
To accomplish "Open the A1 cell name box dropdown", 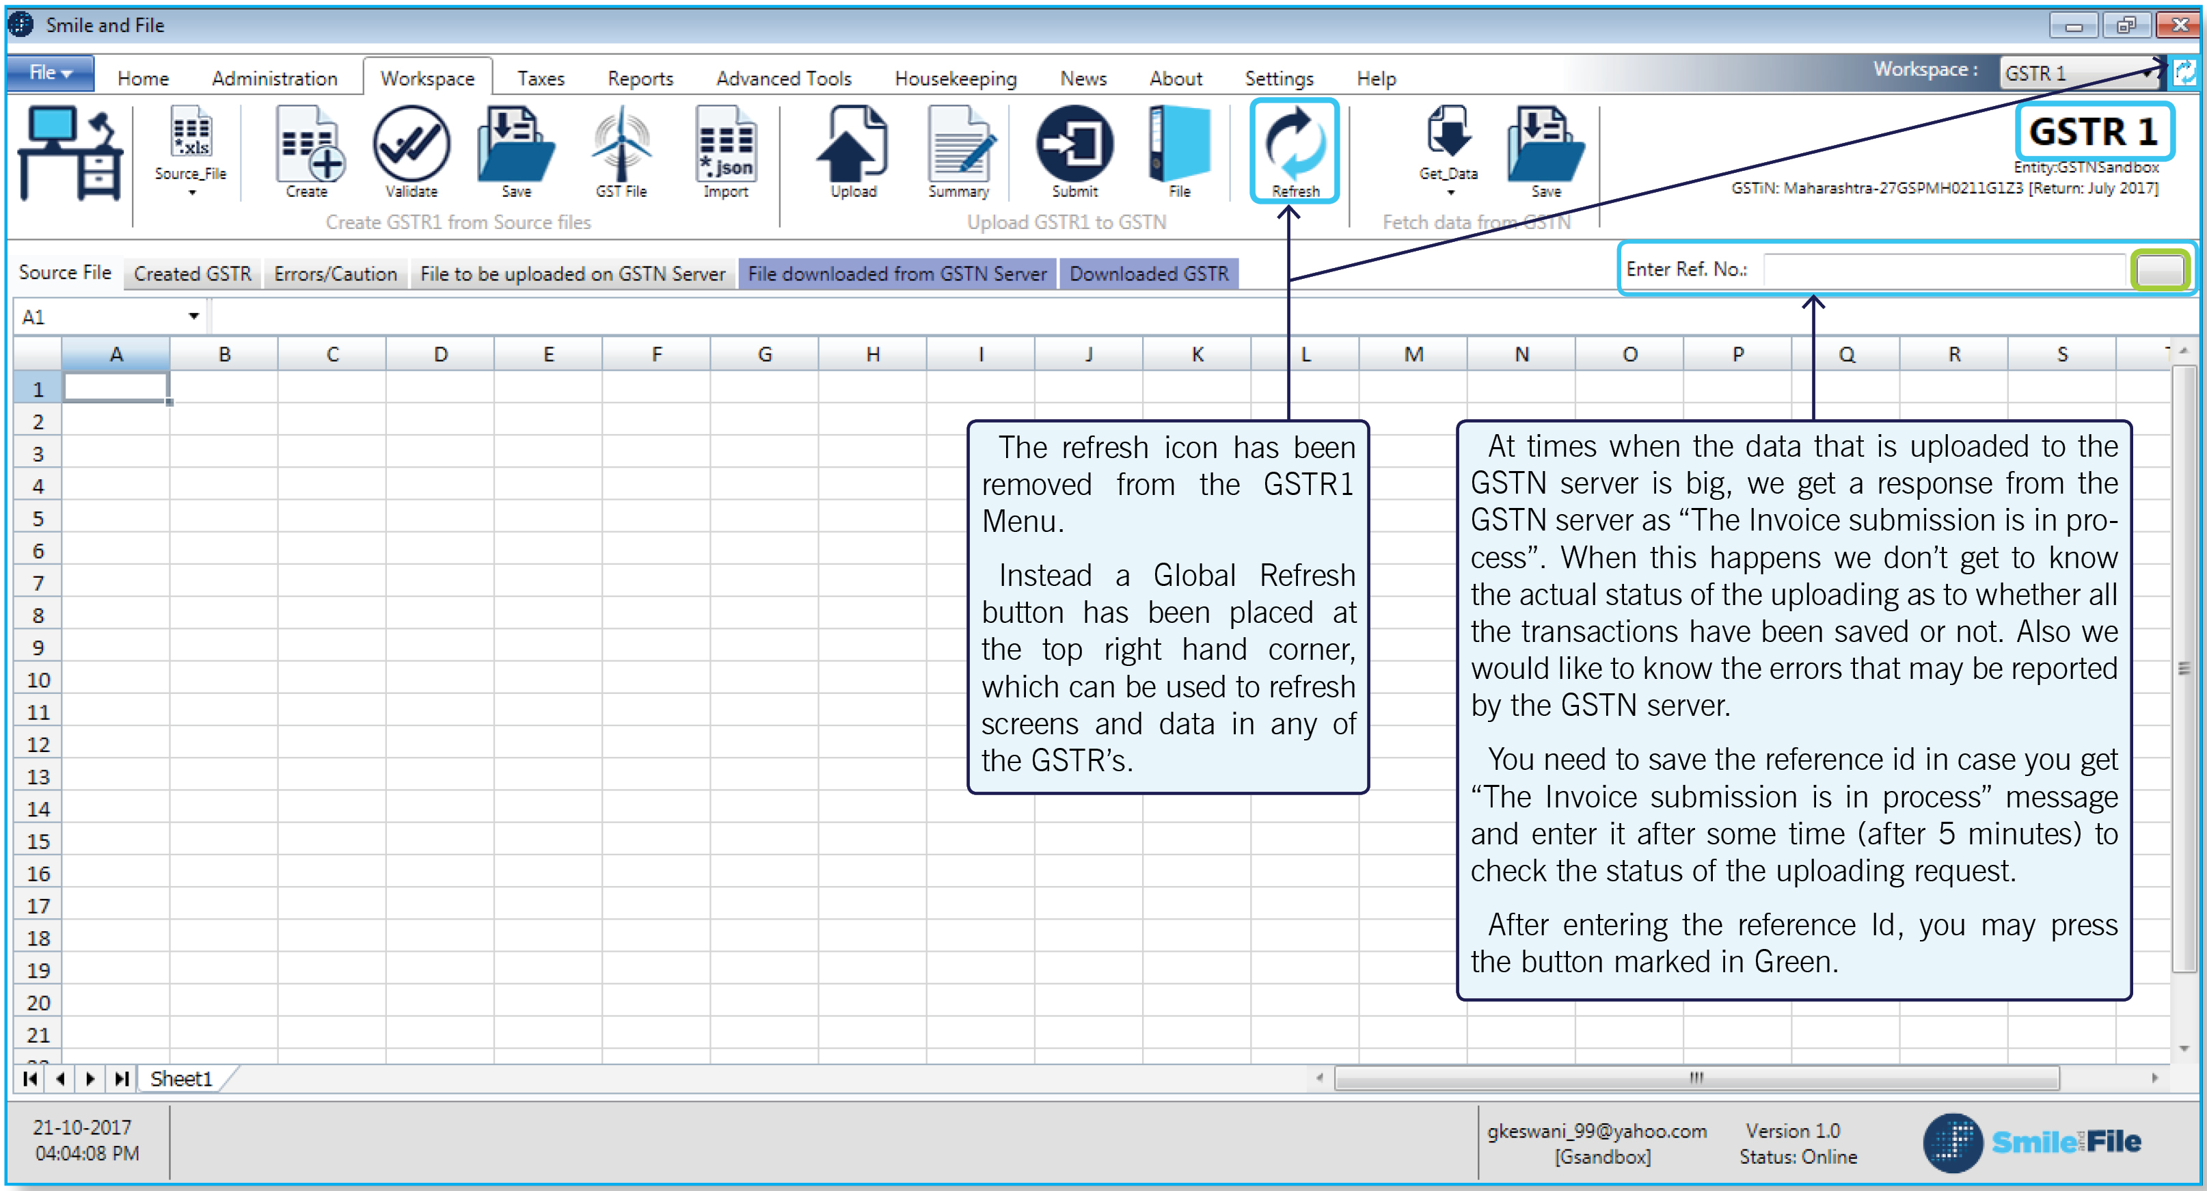I will point(193,317).
